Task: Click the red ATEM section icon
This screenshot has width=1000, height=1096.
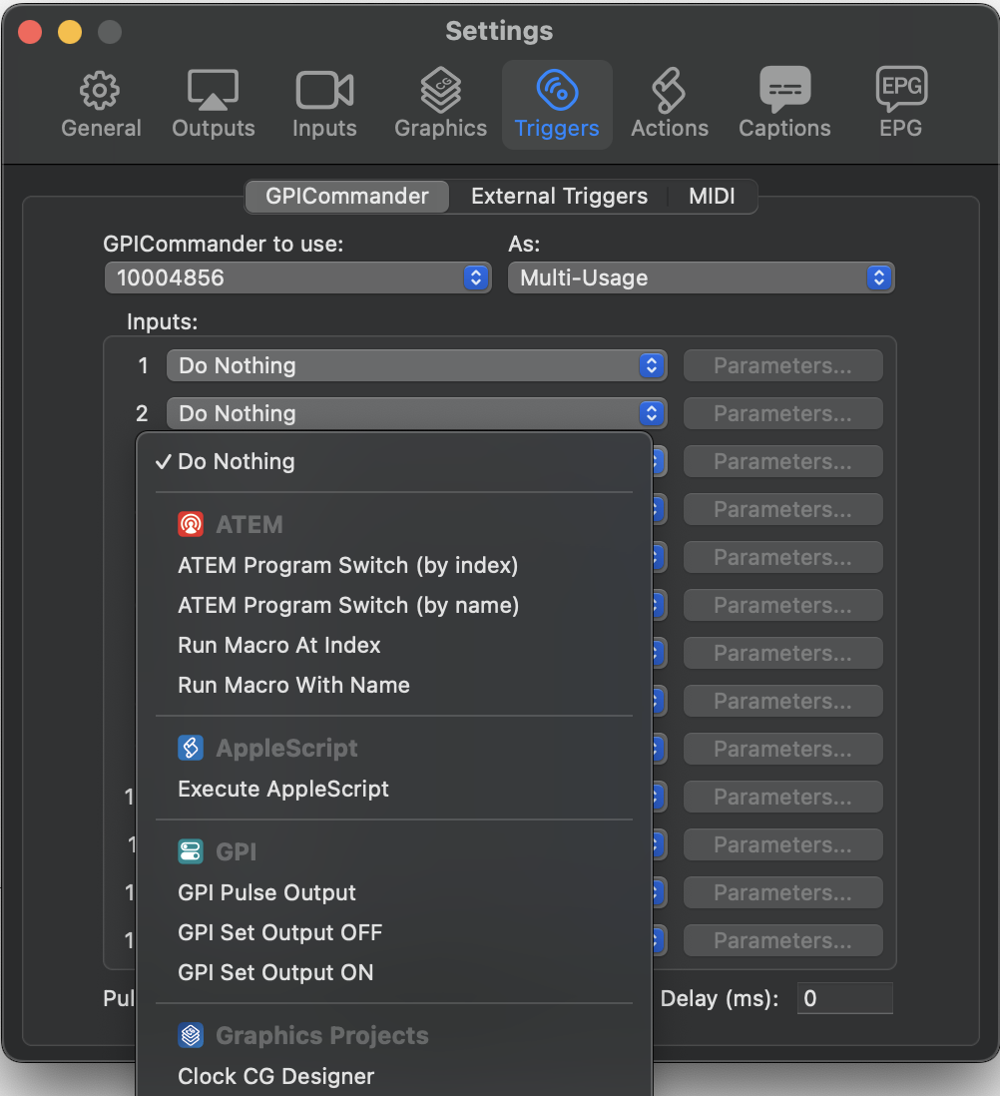Action: [x=191, y=524]
